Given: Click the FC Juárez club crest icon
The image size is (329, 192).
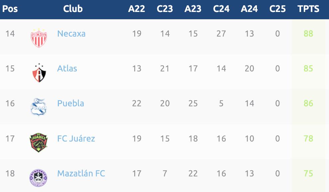Looking at the screenshot, I should (x=39, y=142).
